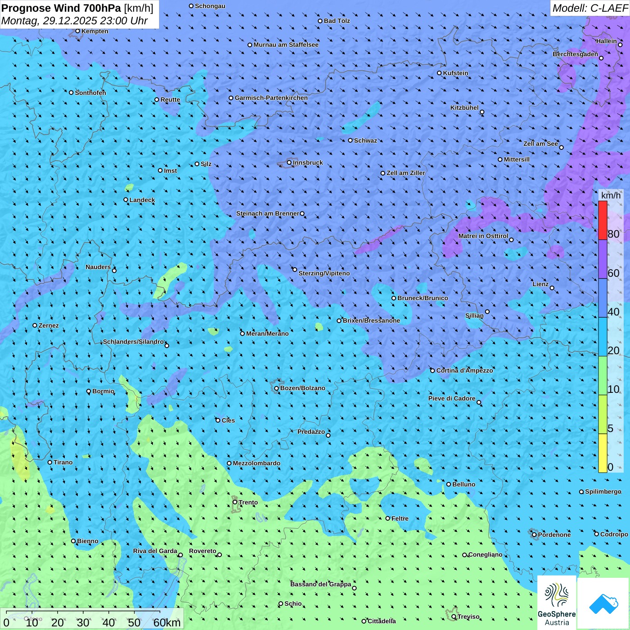The height and width of the screenshot is (630, 630).
Task: Click the Belluno city label
Action: (463, 484)
